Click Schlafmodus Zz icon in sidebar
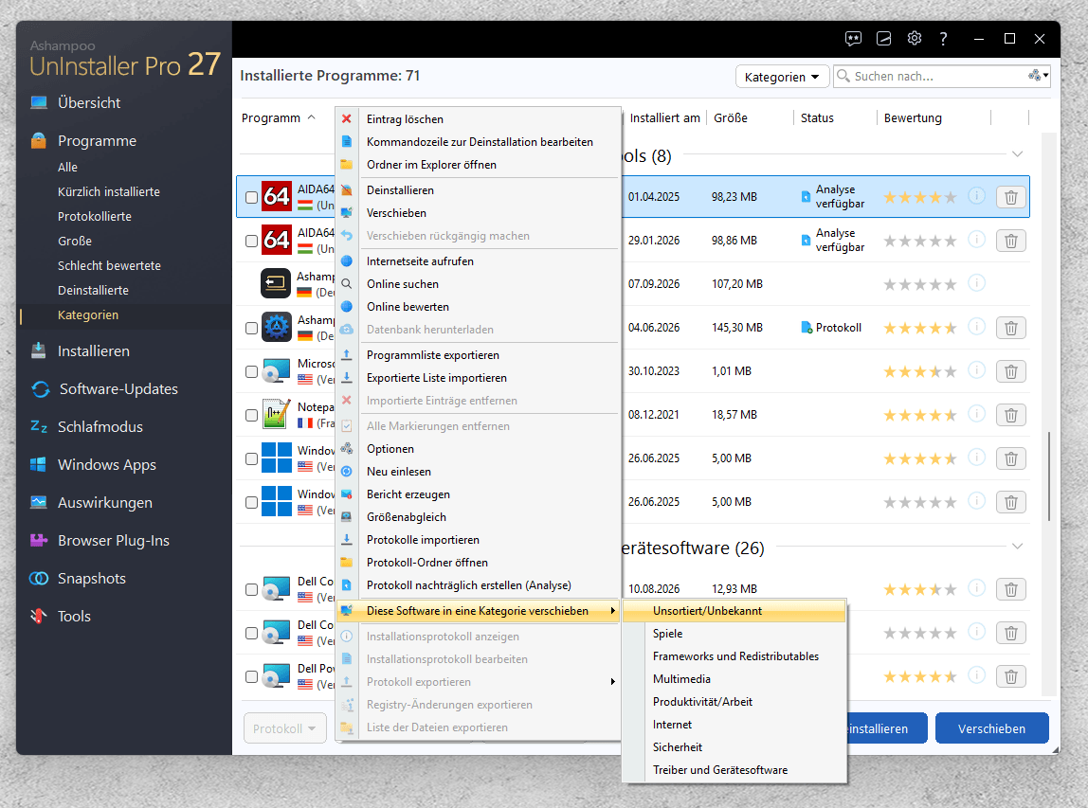The height and width of the screenshot is (808, 1088). pyautogui.click(x=39, y=426)
